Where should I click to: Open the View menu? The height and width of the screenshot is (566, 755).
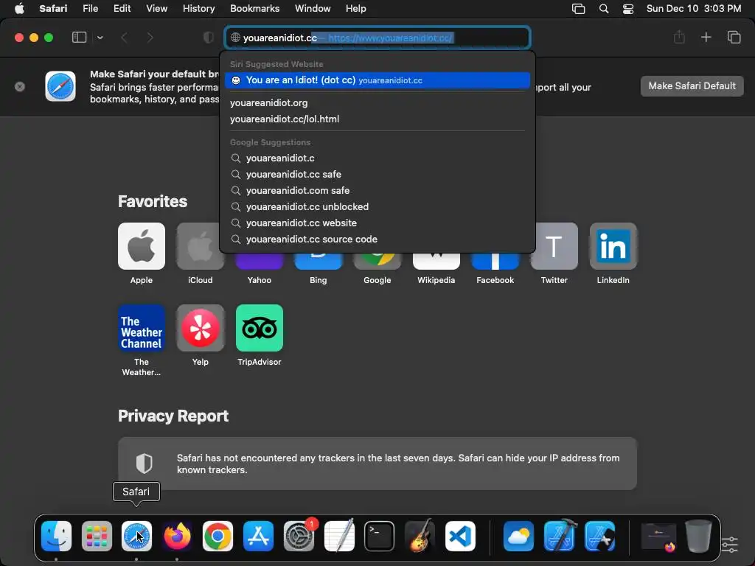coord(156,9)
